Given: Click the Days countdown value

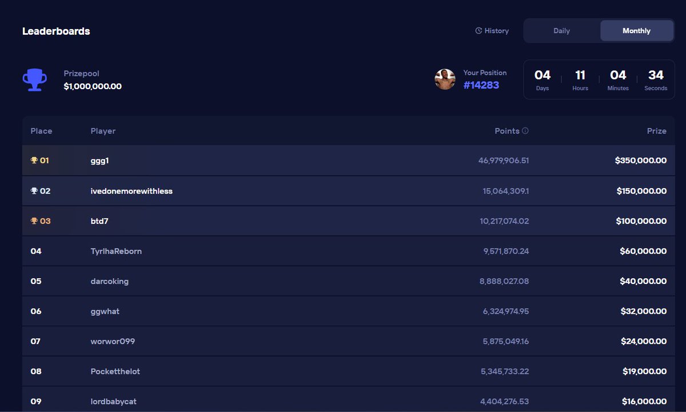Looking at the screenshot, I should (543, 75).
